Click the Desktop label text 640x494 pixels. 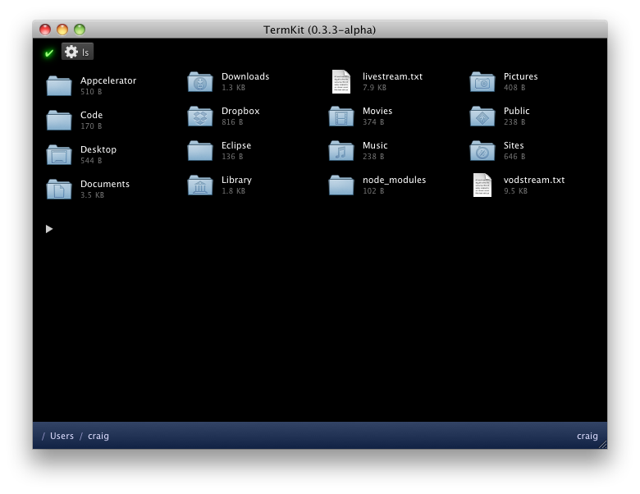98,149
